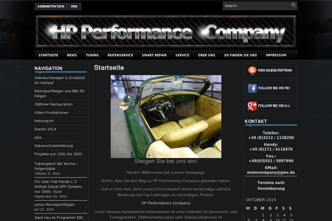Click the motorcompany@gmx.de email address
Viewport: 332px width, 221px height.
[x=271, y=172]
